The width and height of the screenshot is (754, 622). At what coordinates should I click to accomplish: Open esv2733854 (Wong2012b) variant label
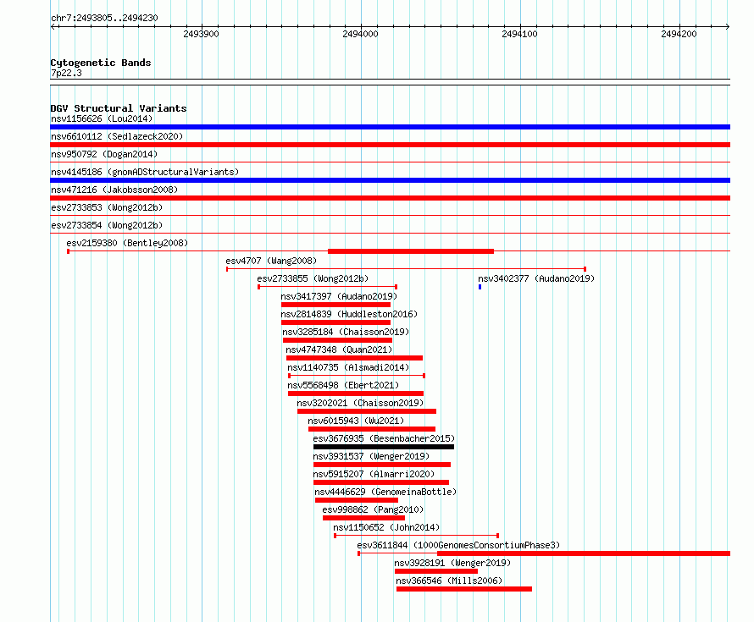coord(107,225)
